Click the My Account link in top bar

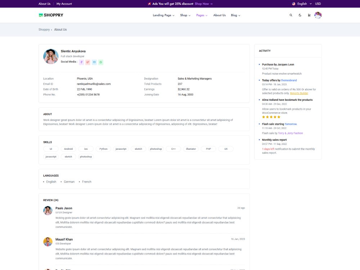click(x=64, y=4)
